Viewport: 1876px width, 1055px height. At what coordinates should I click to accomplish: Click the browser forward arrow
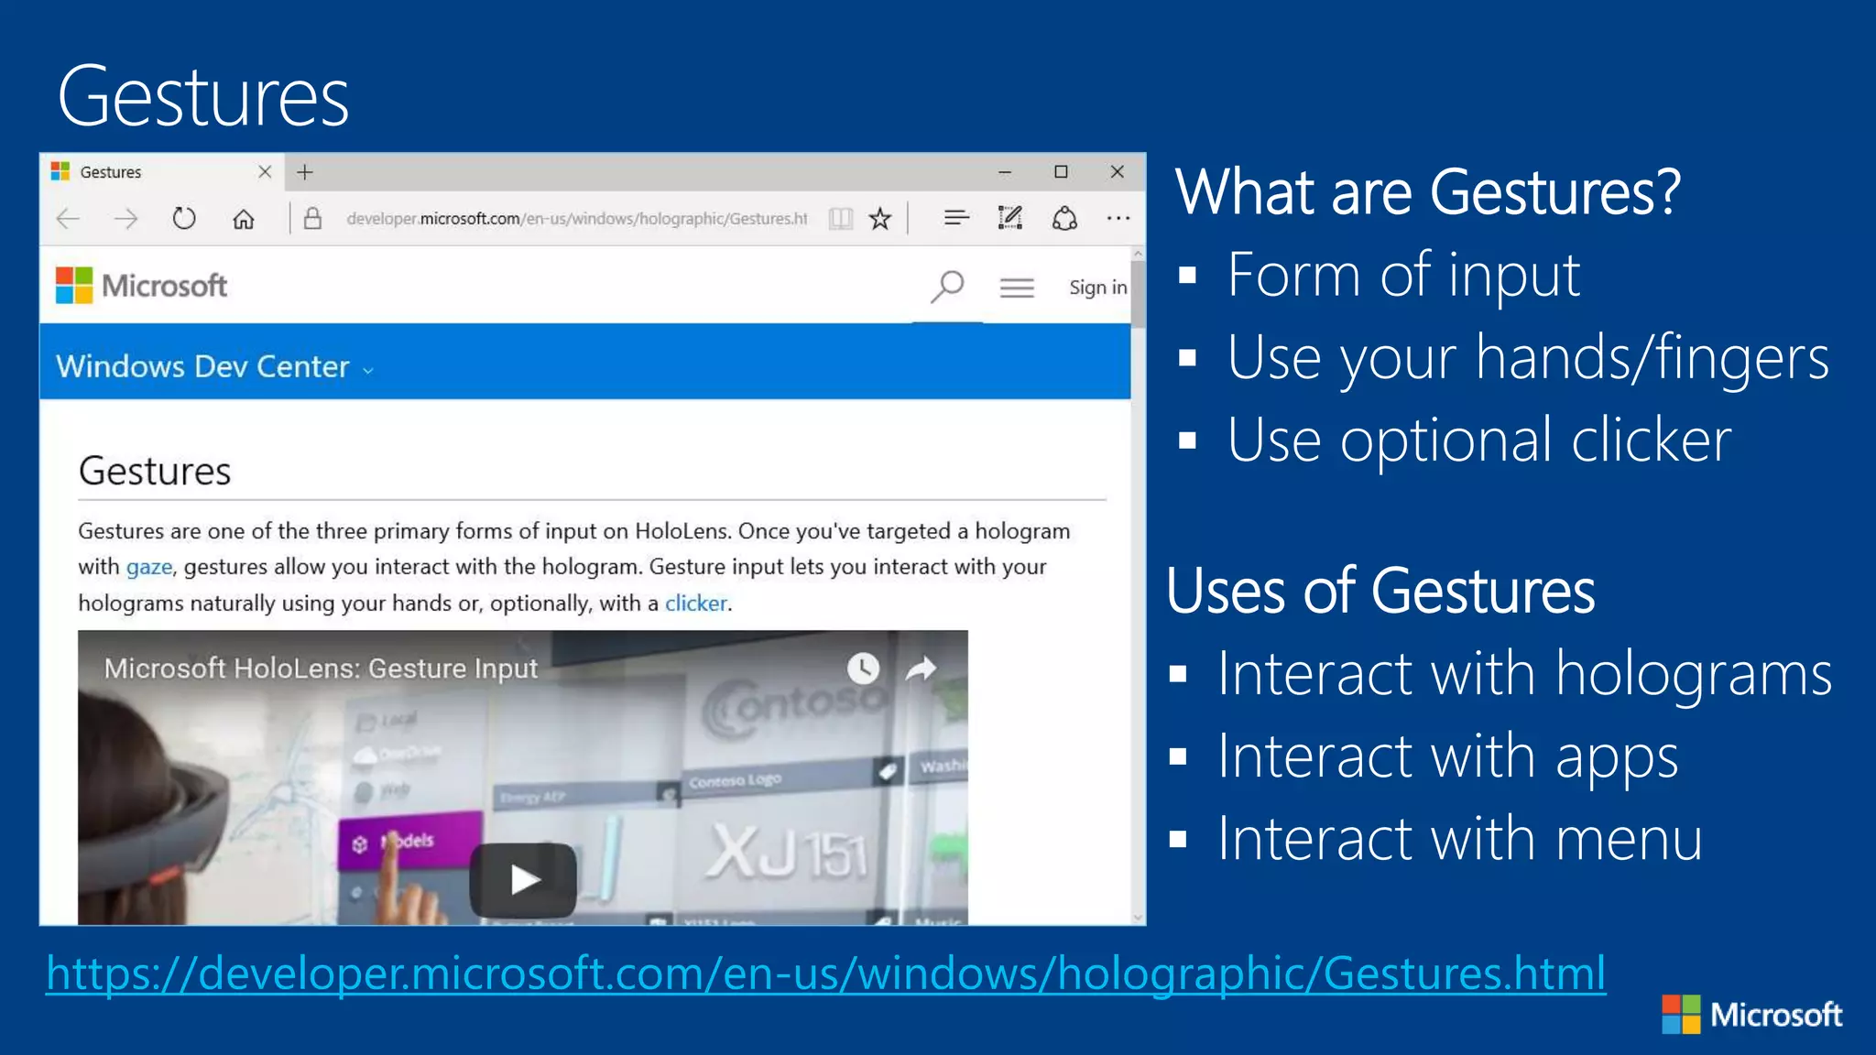(x=125, y=219)
